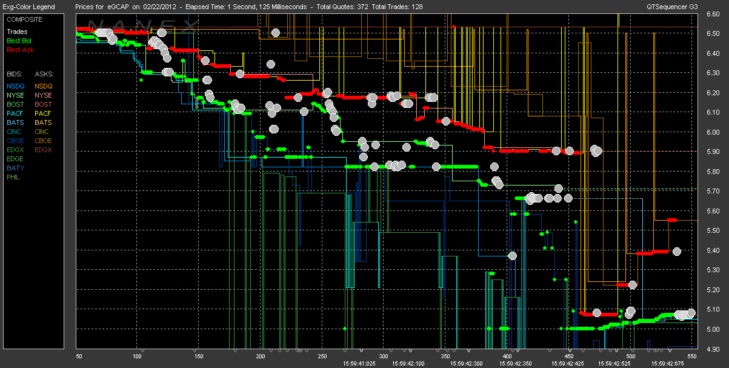Select BATS in the BIDS column
This screenshot has height=368, width=729.
(x=15, y=122)
